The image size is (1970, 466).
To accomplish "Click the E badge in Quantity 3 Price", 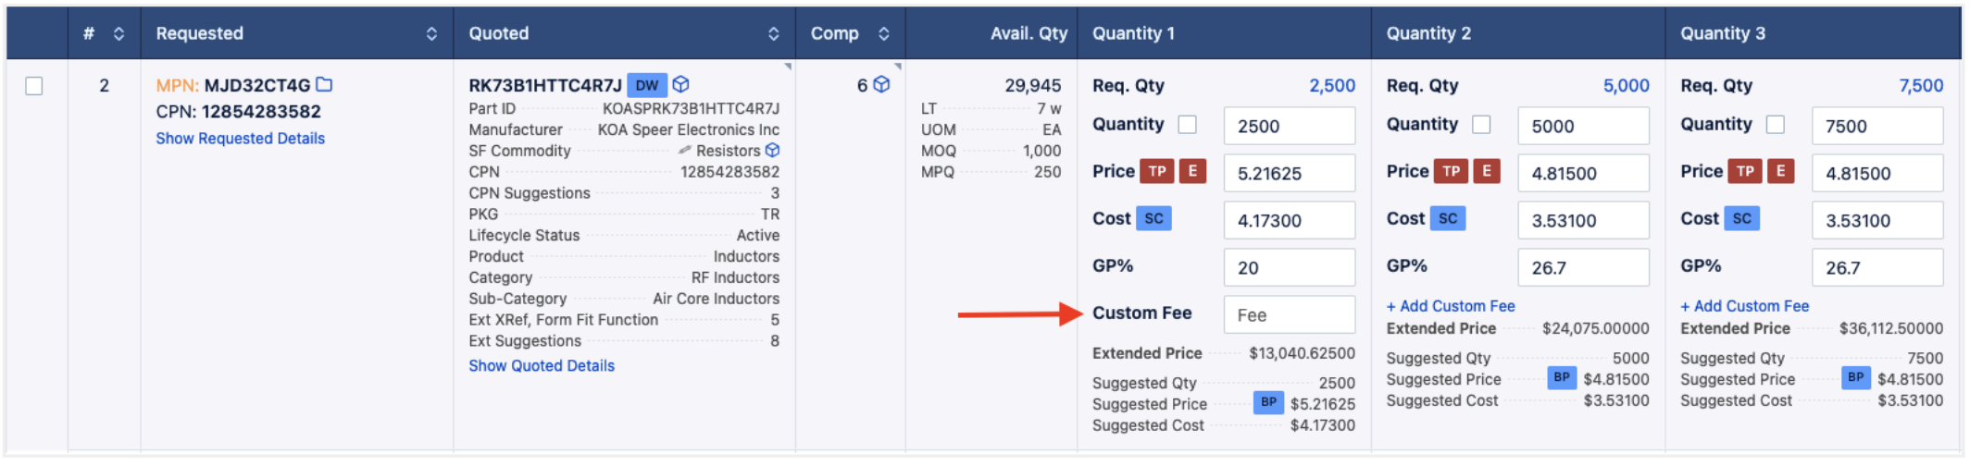I will 1779,171.
